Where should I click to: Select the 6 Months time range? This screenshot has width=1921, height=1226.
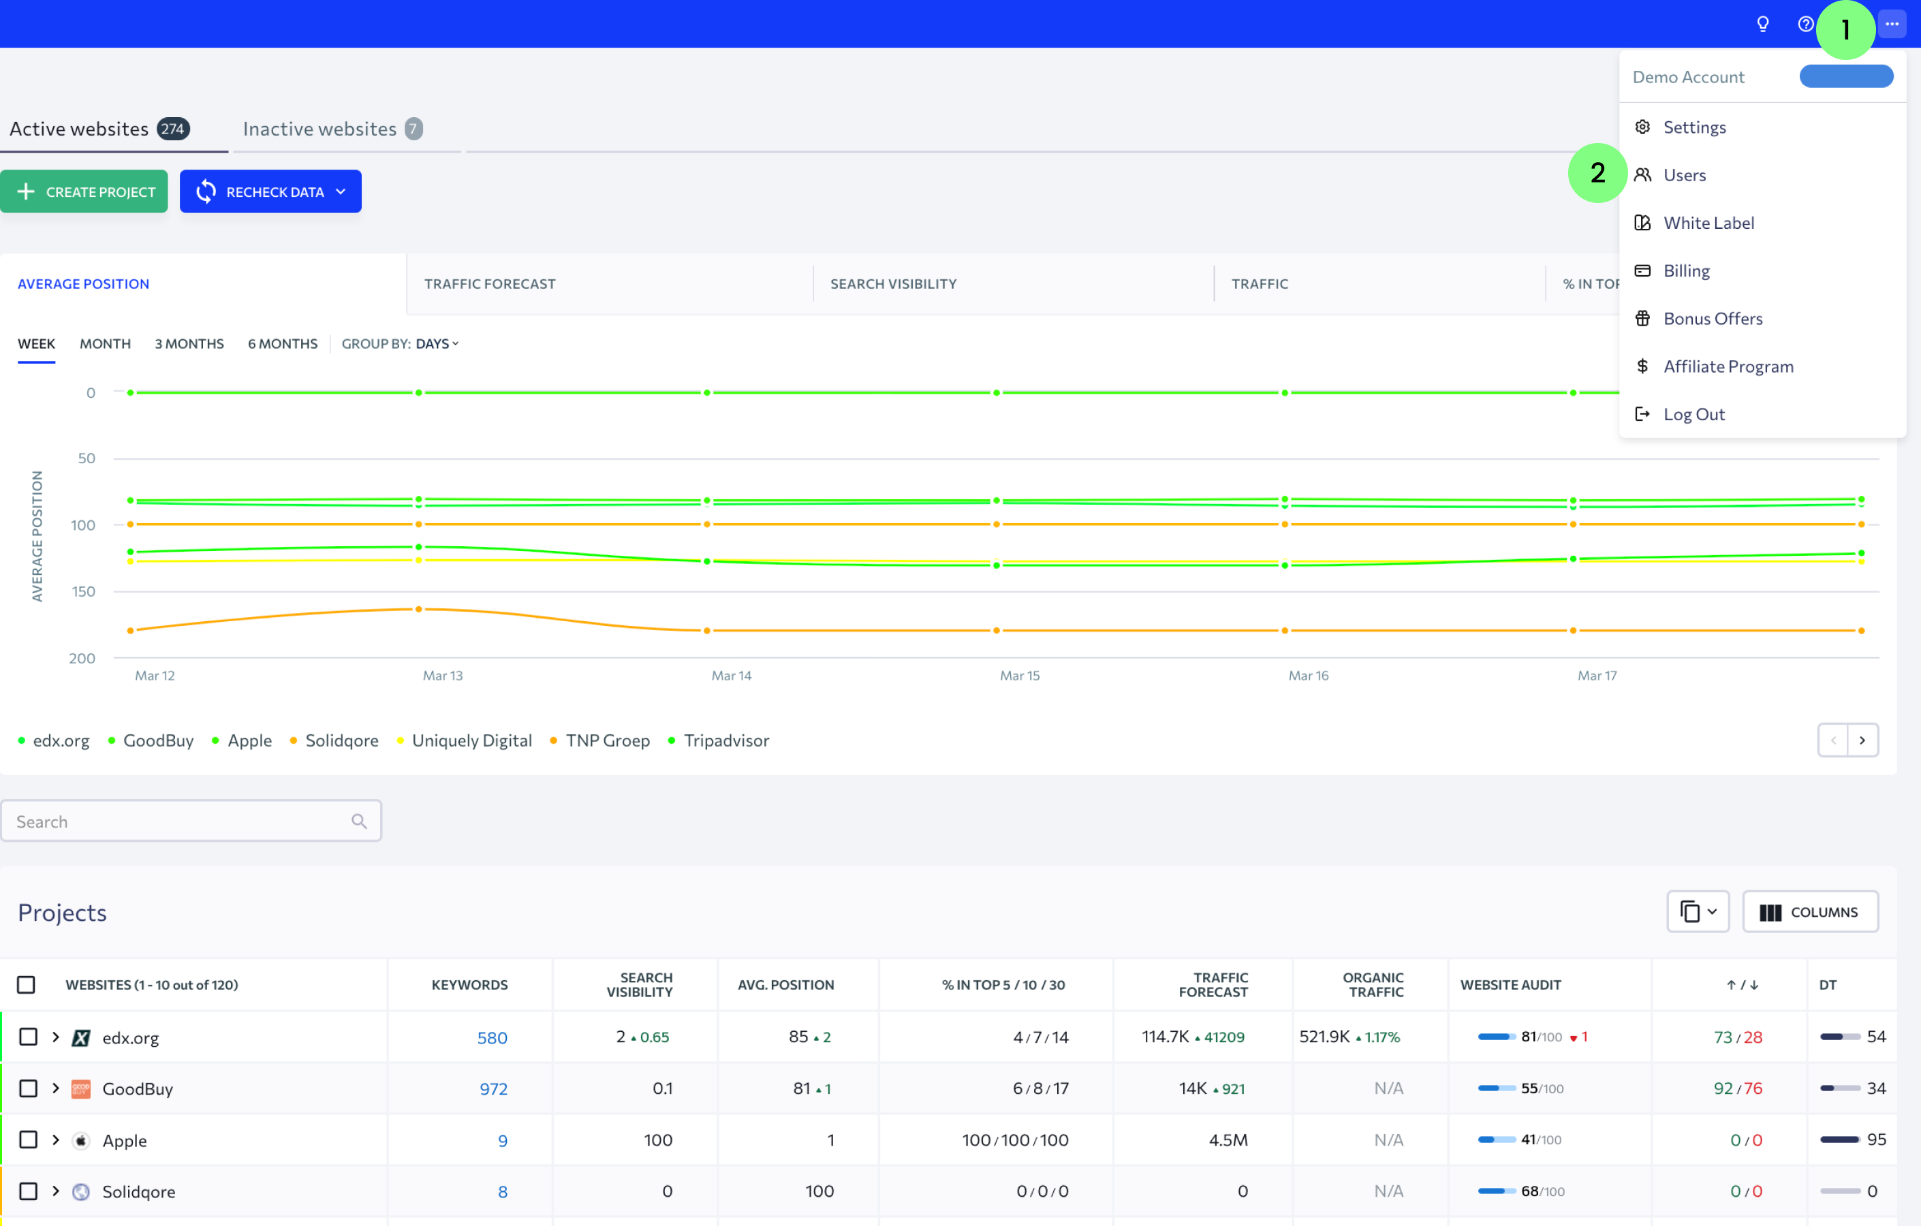pyautogui.click(x=283, y=344)
